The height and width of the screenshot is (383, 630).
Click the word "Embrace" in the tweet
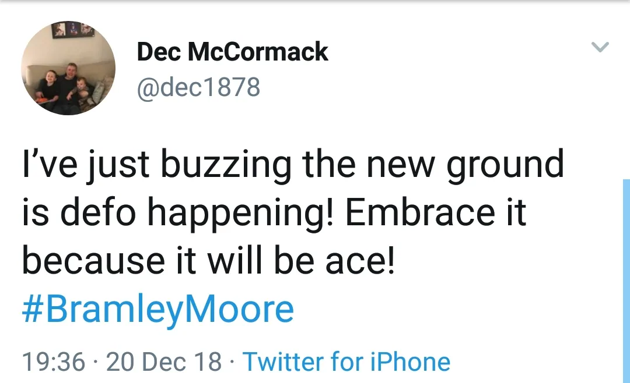[418, 213]
